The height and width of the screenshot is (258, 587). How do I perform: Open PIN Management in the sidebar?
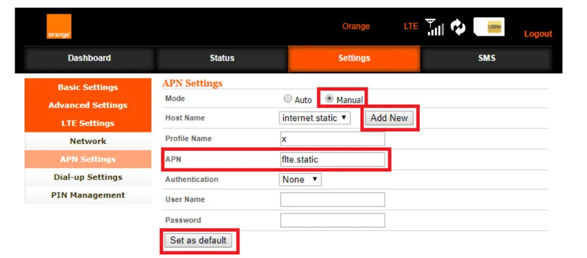(88, 195)
